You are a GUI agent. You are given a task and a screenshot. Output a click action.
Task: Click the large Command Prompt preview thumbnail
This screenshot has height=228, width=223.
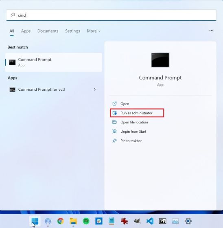(x=160, y=60)
